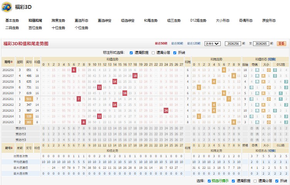Click period number 2026258

[8, 81]
